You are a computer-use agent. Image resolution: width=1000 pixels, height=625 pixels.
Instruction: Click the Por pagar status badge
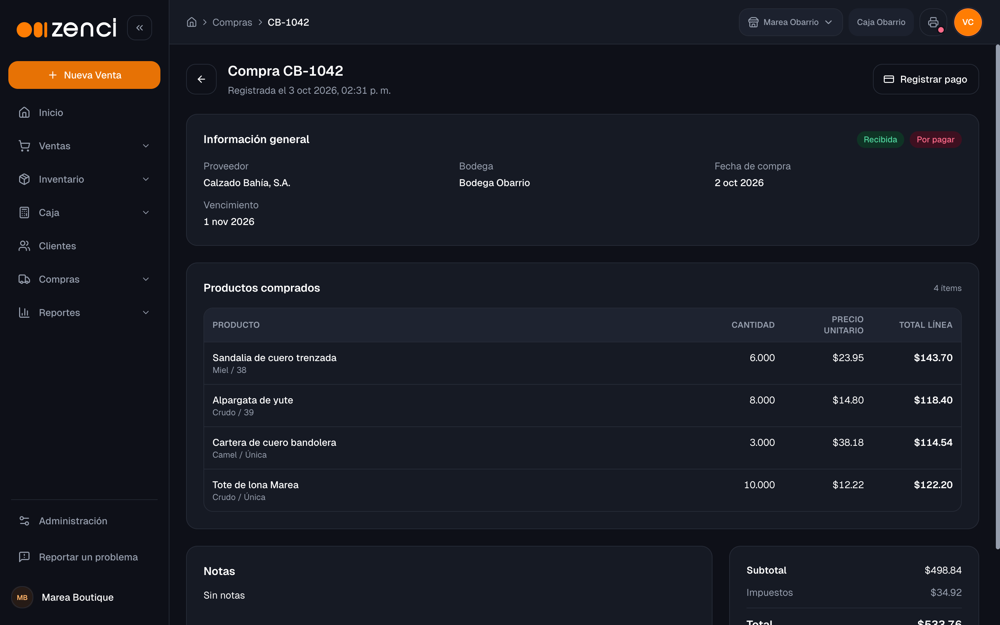pyautogui.click(x=935, y=140)
